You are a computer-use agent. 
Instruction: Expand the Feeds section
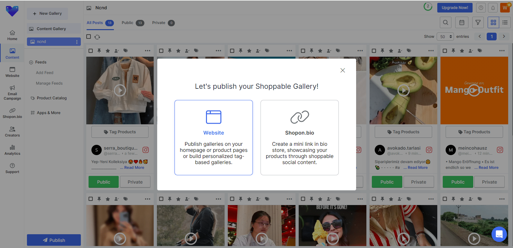pyautogui.click(x=31, y=62)
